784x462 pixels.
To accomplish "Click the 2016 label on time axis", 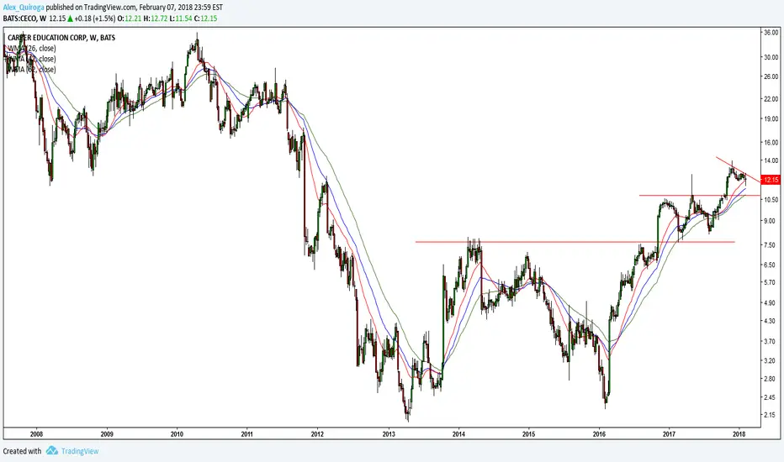I will [599, 434].
